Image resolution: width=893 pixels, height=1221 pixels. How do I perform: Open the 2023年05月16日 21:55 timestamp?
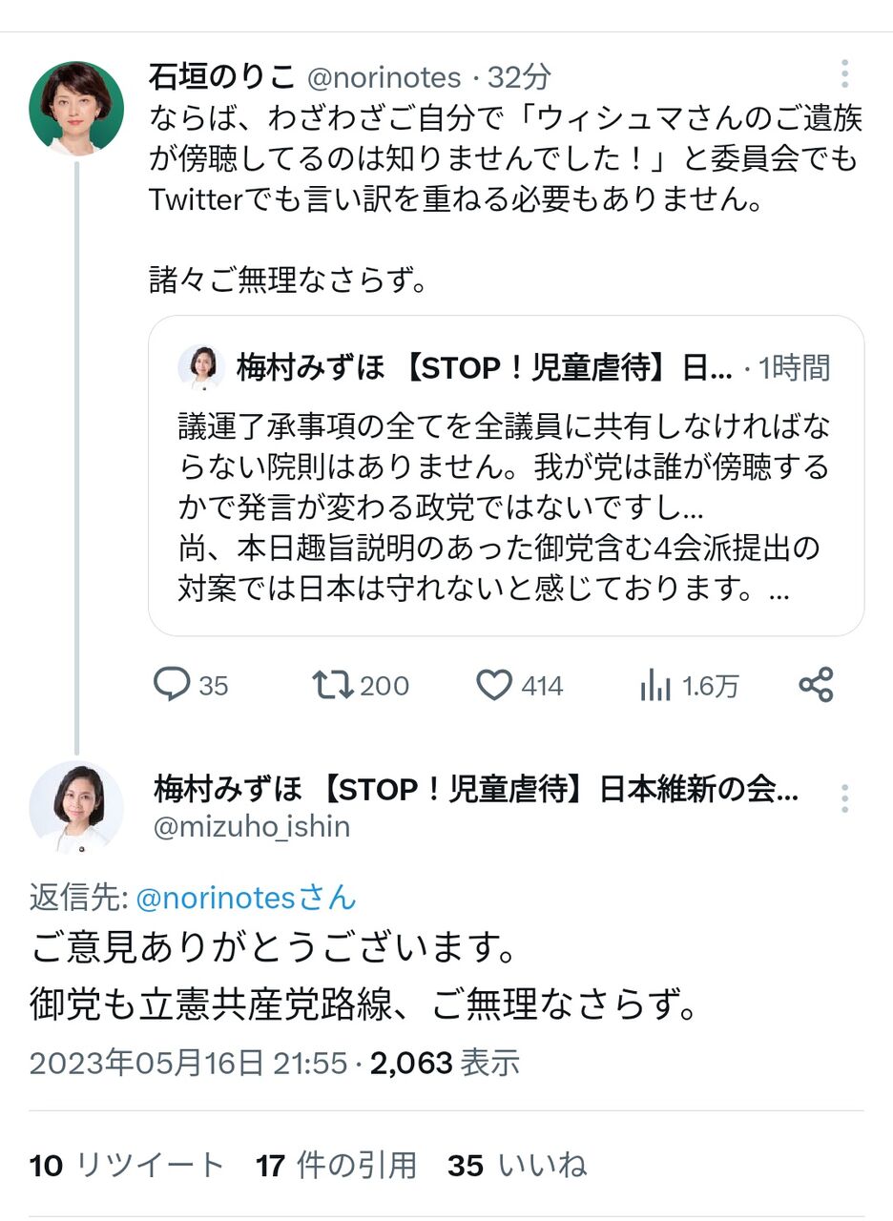tap(188, 1063)
